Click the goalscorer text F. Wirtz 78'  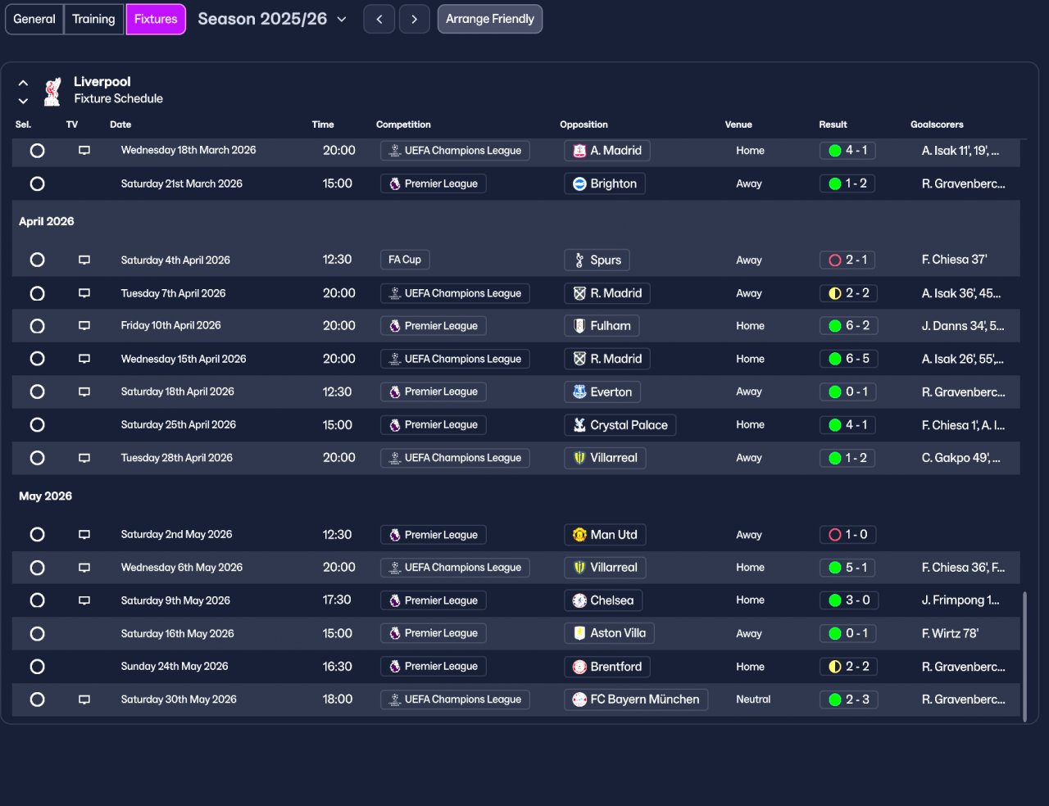[x=950, y=633]
